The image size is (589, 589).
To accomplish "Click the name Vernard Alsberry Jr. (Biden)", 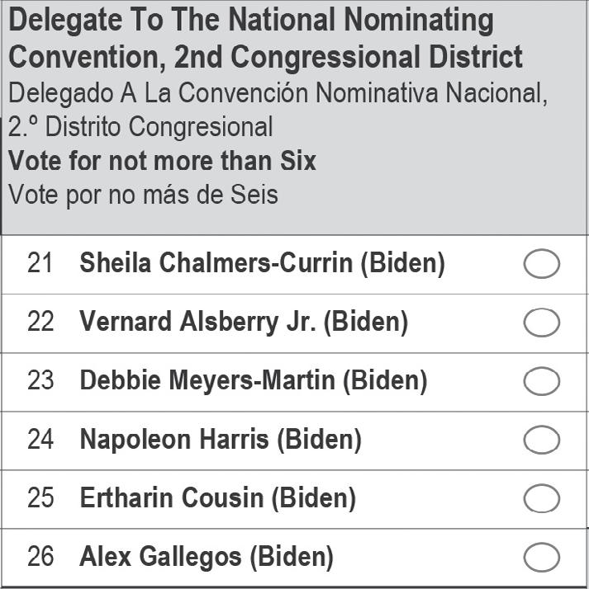I will 244,323.
